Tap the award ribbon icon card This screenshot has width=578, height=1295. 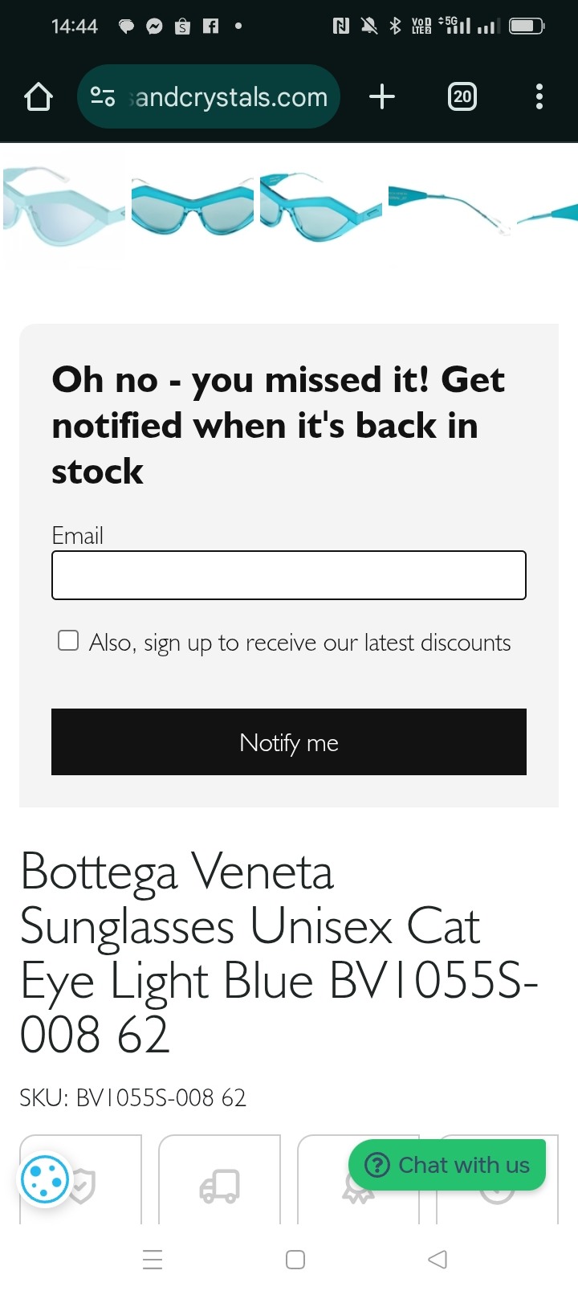click(x=358, y=1179)
